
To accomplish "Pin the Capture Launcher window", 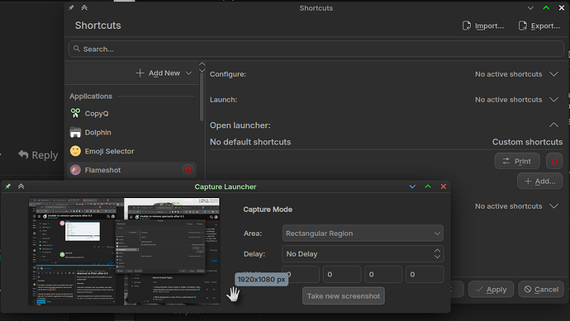I will point(8,186).
